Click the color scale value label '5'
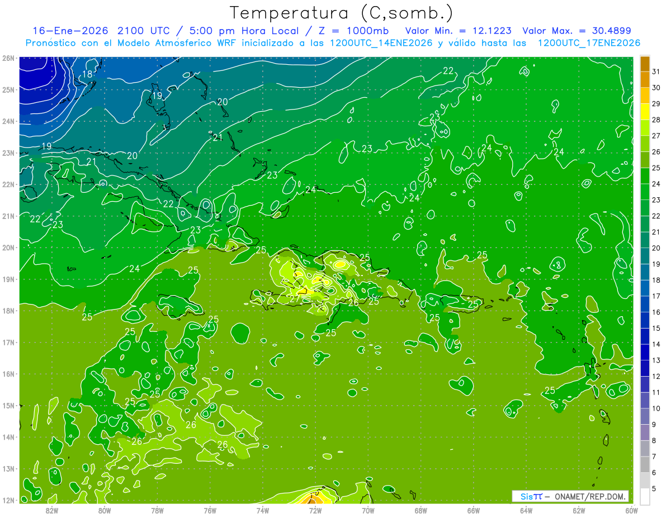Screen dimensions: 671x518 (x=655, y=488)
